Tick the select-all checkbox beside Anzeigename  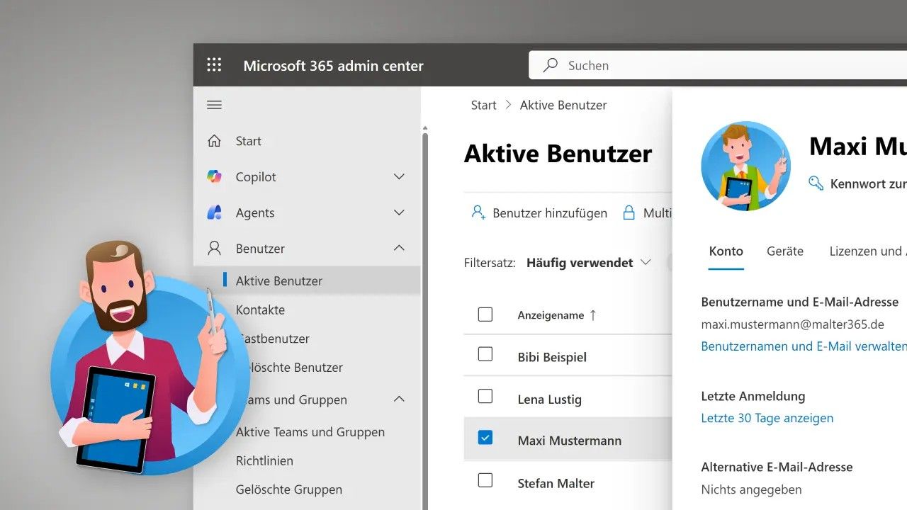tap(485, 314)
